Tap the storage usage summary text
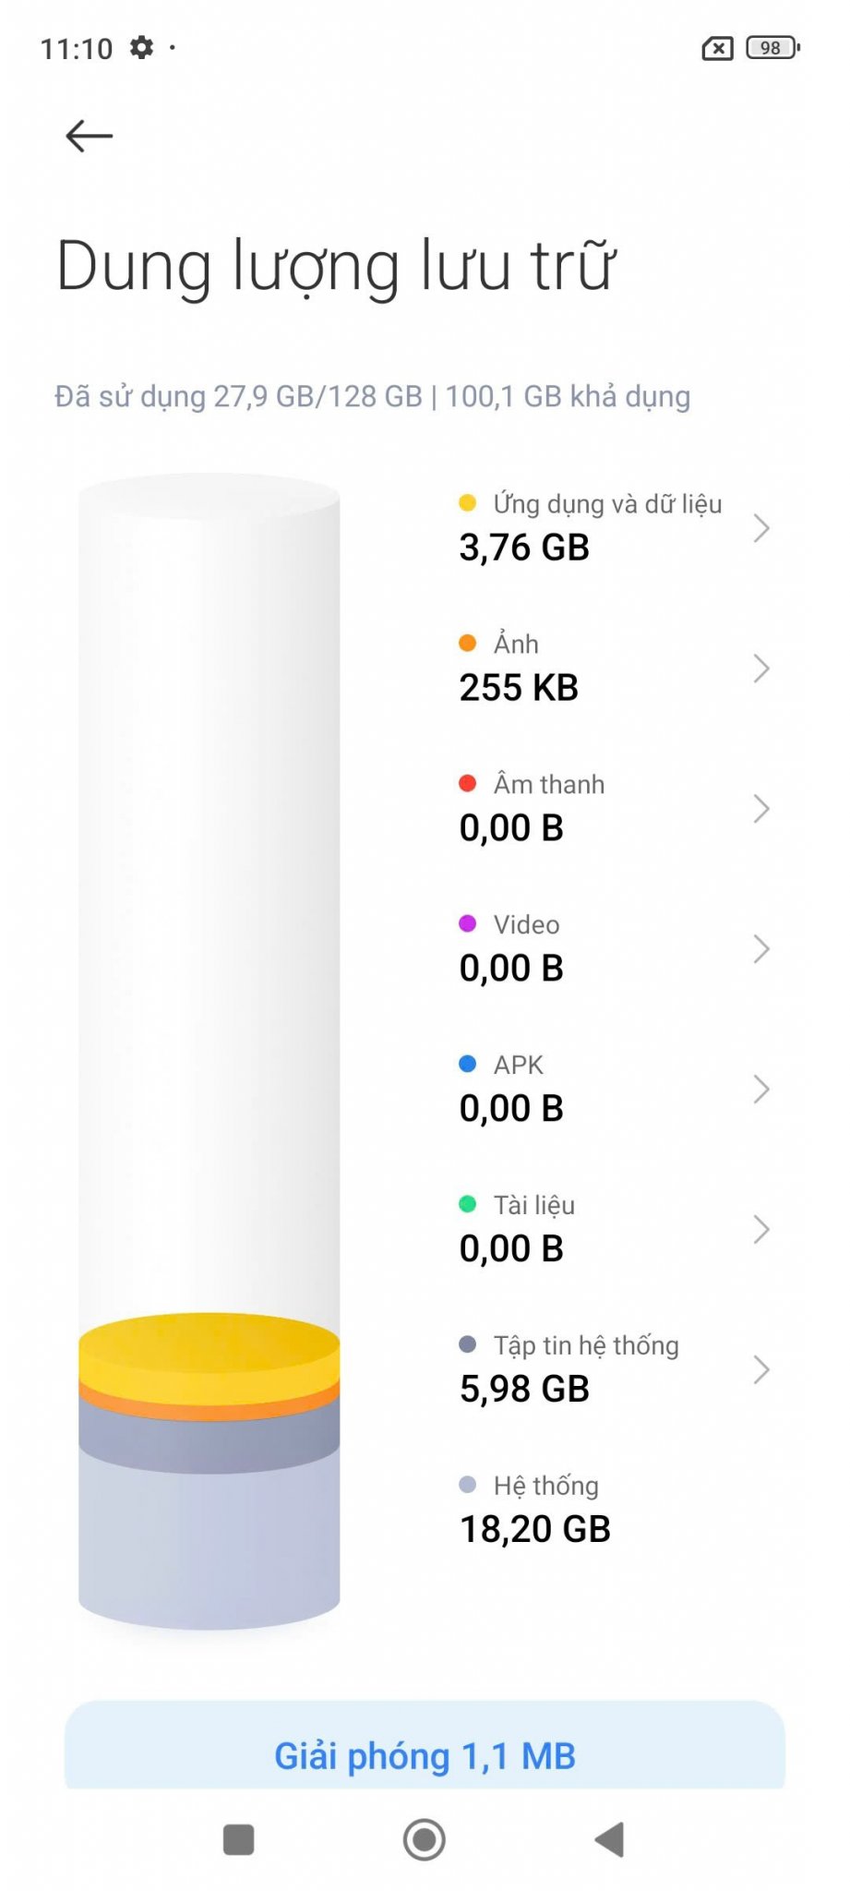850x1891 pixels. 373,397
